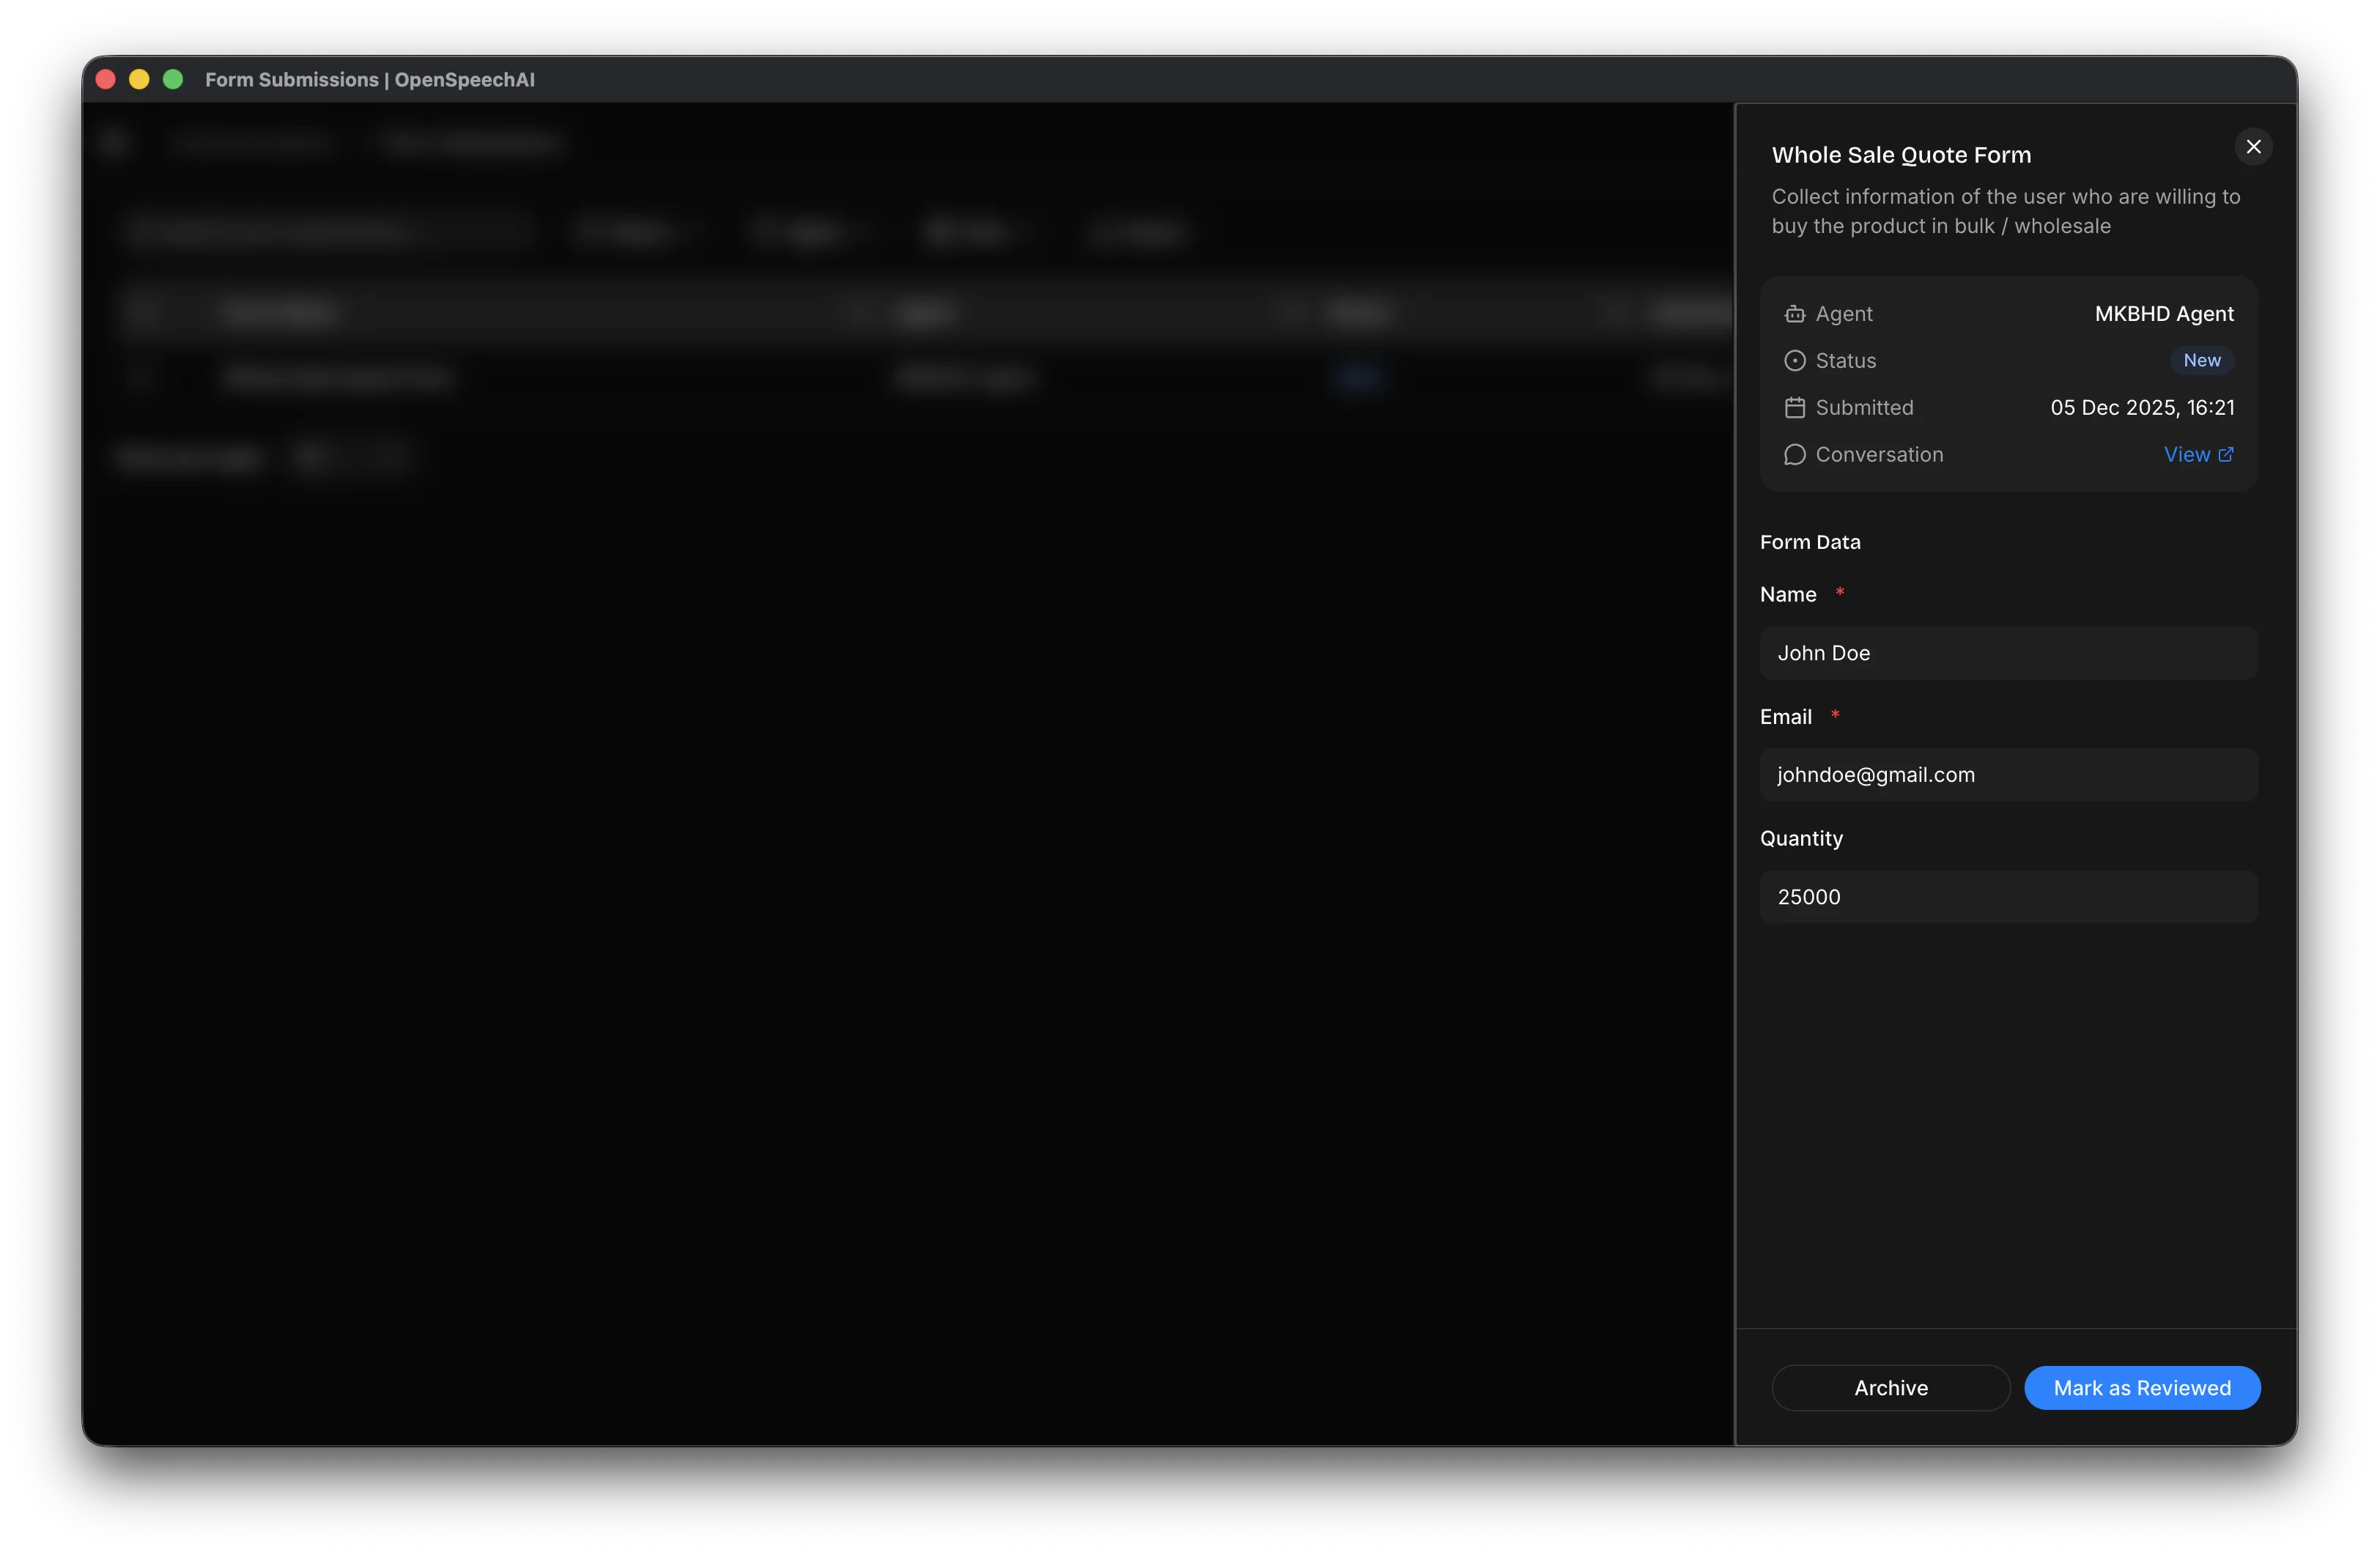Click the Conversation row label

[x=1879, y=454]
